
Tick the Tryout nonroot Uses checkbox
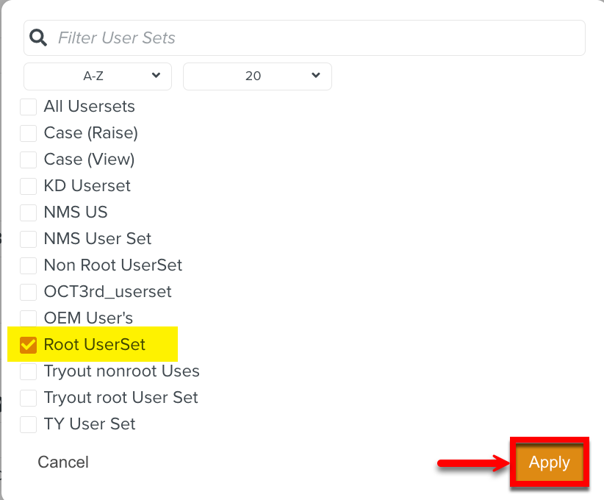point(29,371)
